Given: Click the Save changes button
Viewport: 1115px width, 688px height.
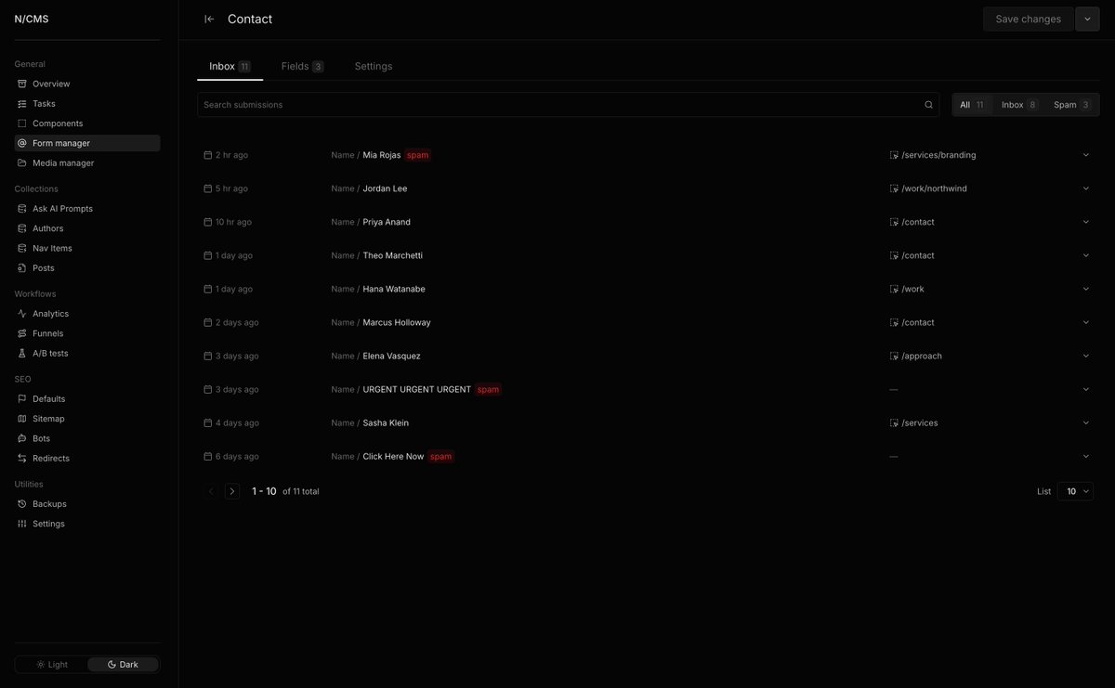Looking at the screenshot, I should point(1028,19).
